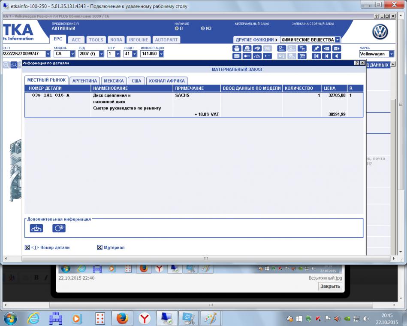Open the VIN number dropdown arrow
The height and width of the screenshot is (326, 407).
48,54
